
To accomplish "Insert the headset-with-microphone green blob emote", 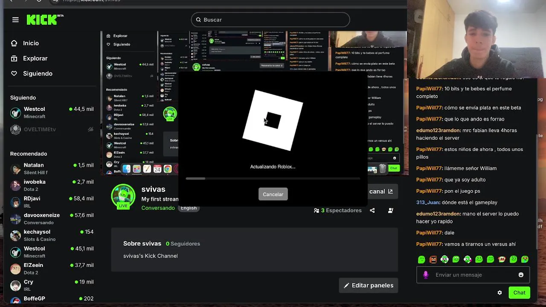I will pos(468,259).
